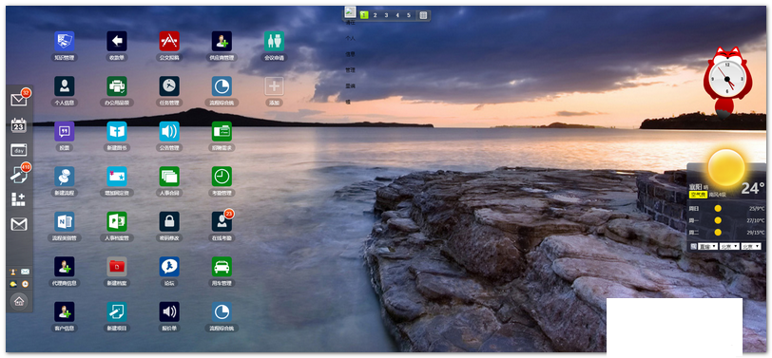Open the 代理商信息 agent icon
Image resolution: width=772 pixels, height=358 pixels.
(x=65, y=267)
